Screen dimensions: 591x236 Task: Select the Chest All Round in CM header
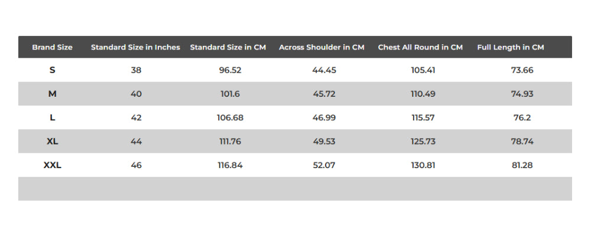tap(420, 47)
